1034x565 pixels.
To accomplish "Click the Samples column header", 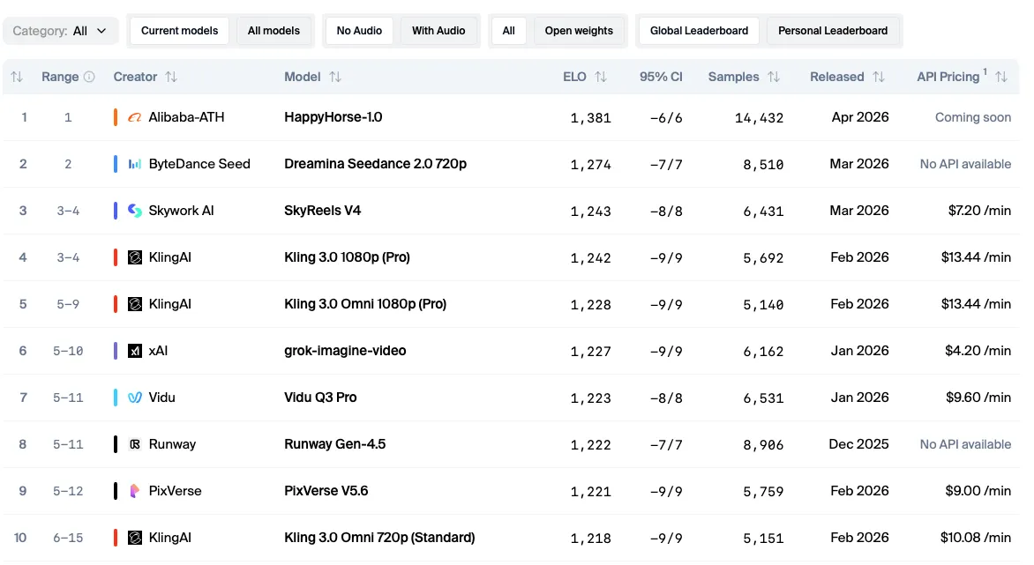I will click(x=733, y=77).
